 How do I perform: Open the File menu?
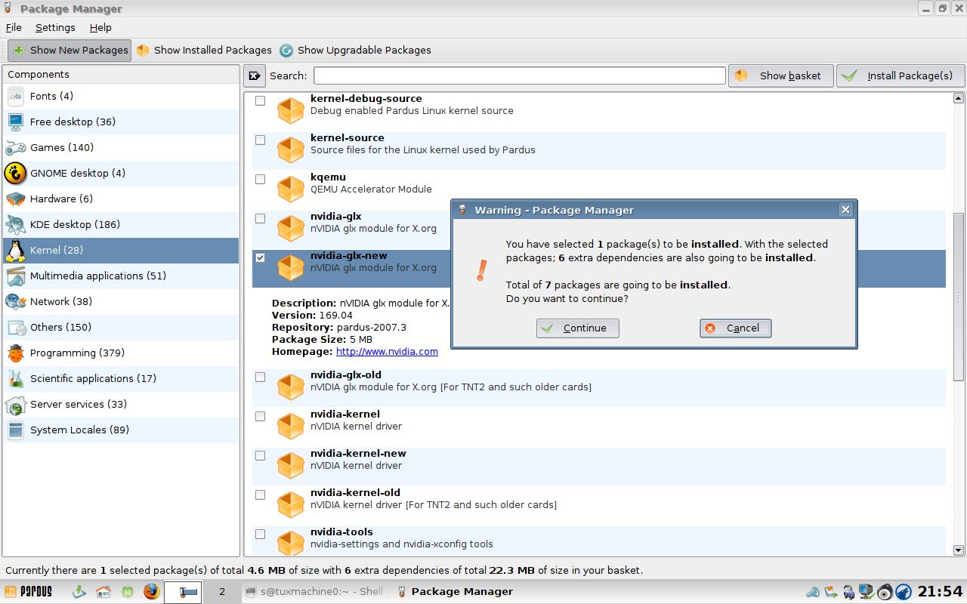(x=14, y=27)
